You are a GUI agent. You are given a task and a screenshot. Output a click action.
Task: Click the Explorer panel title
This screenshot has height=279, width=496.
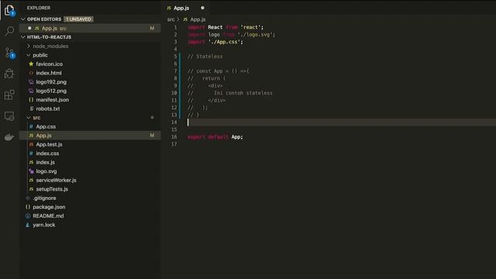[38, 8]
